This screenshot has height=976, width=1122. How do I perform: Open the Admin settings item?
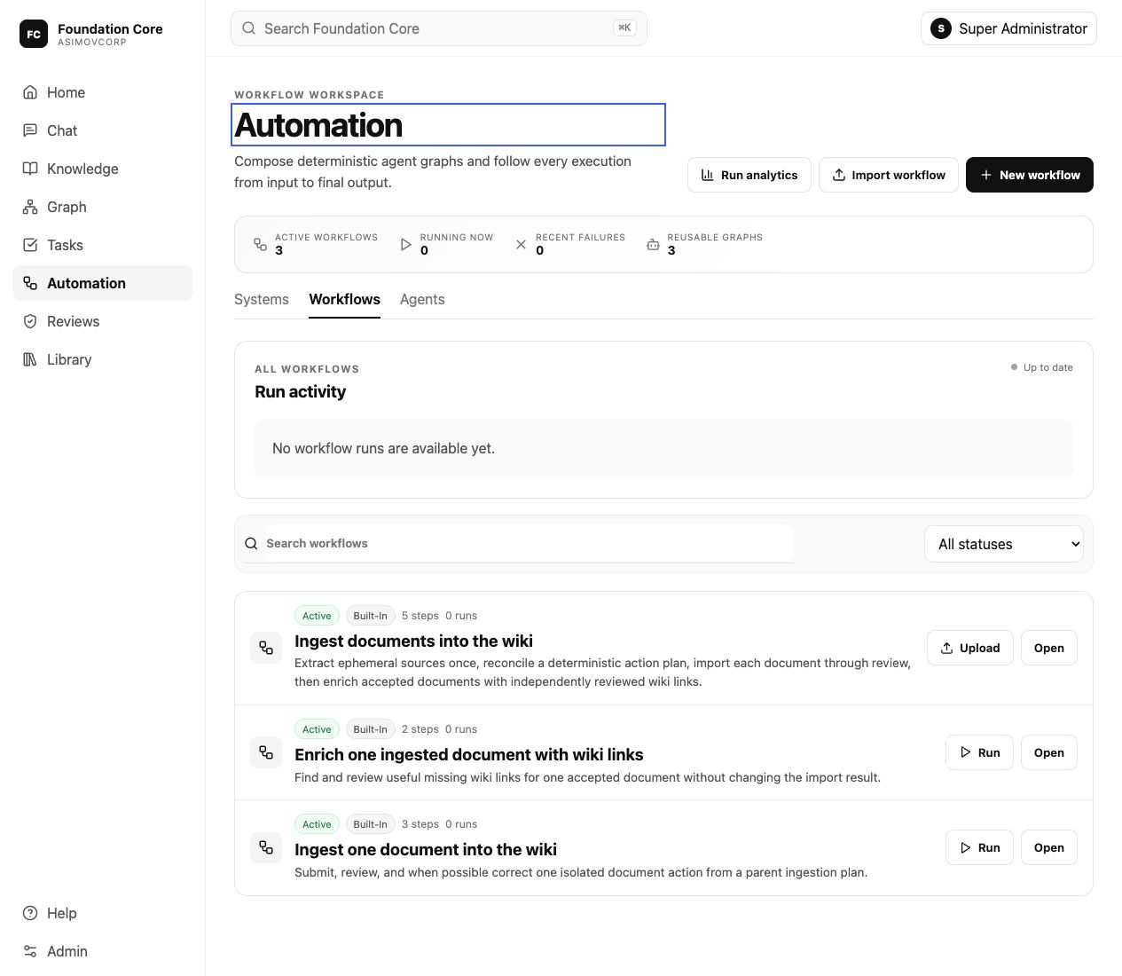102,951
